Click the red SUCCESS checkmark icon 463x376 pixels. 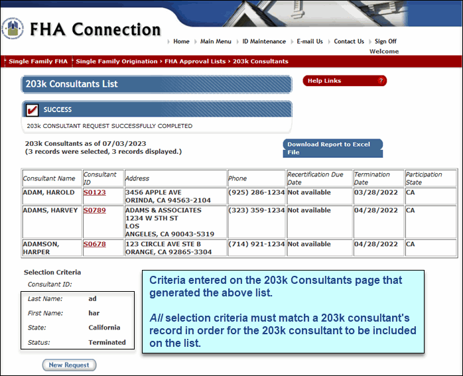32,110
